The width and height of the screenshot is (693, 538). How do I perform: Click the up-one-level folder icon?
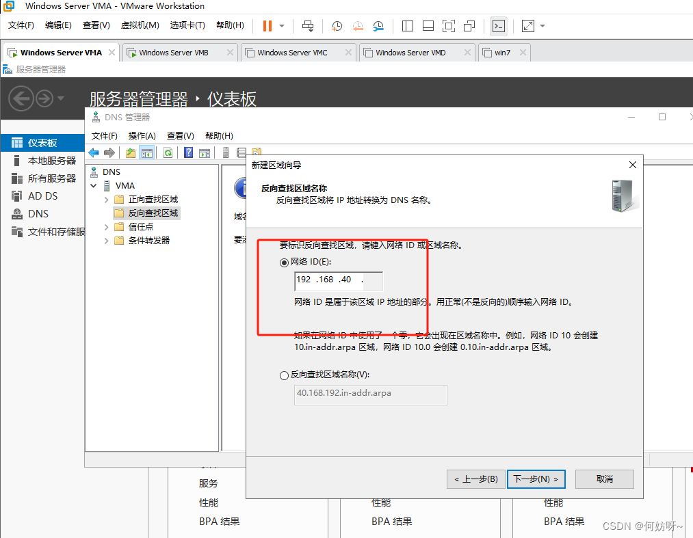click(130, 152)
